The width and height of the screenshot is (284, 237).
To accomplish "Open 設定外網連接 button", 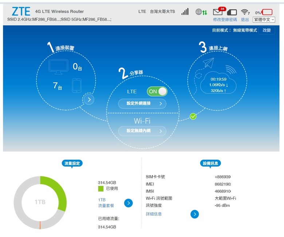I will click(142, 103).
